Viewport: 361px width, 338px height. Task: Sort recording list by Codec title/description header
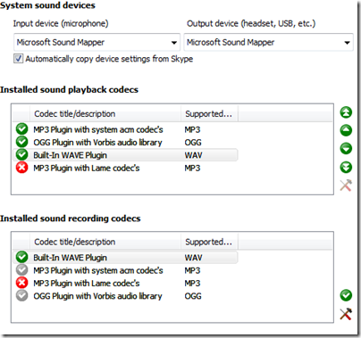105,242
